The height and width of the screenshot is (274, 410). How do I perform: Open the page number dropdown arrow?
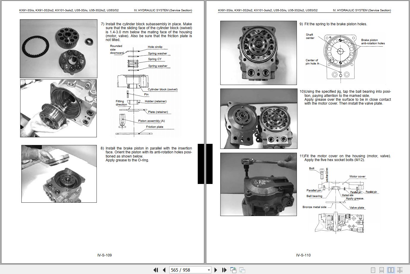click(209, 270)
